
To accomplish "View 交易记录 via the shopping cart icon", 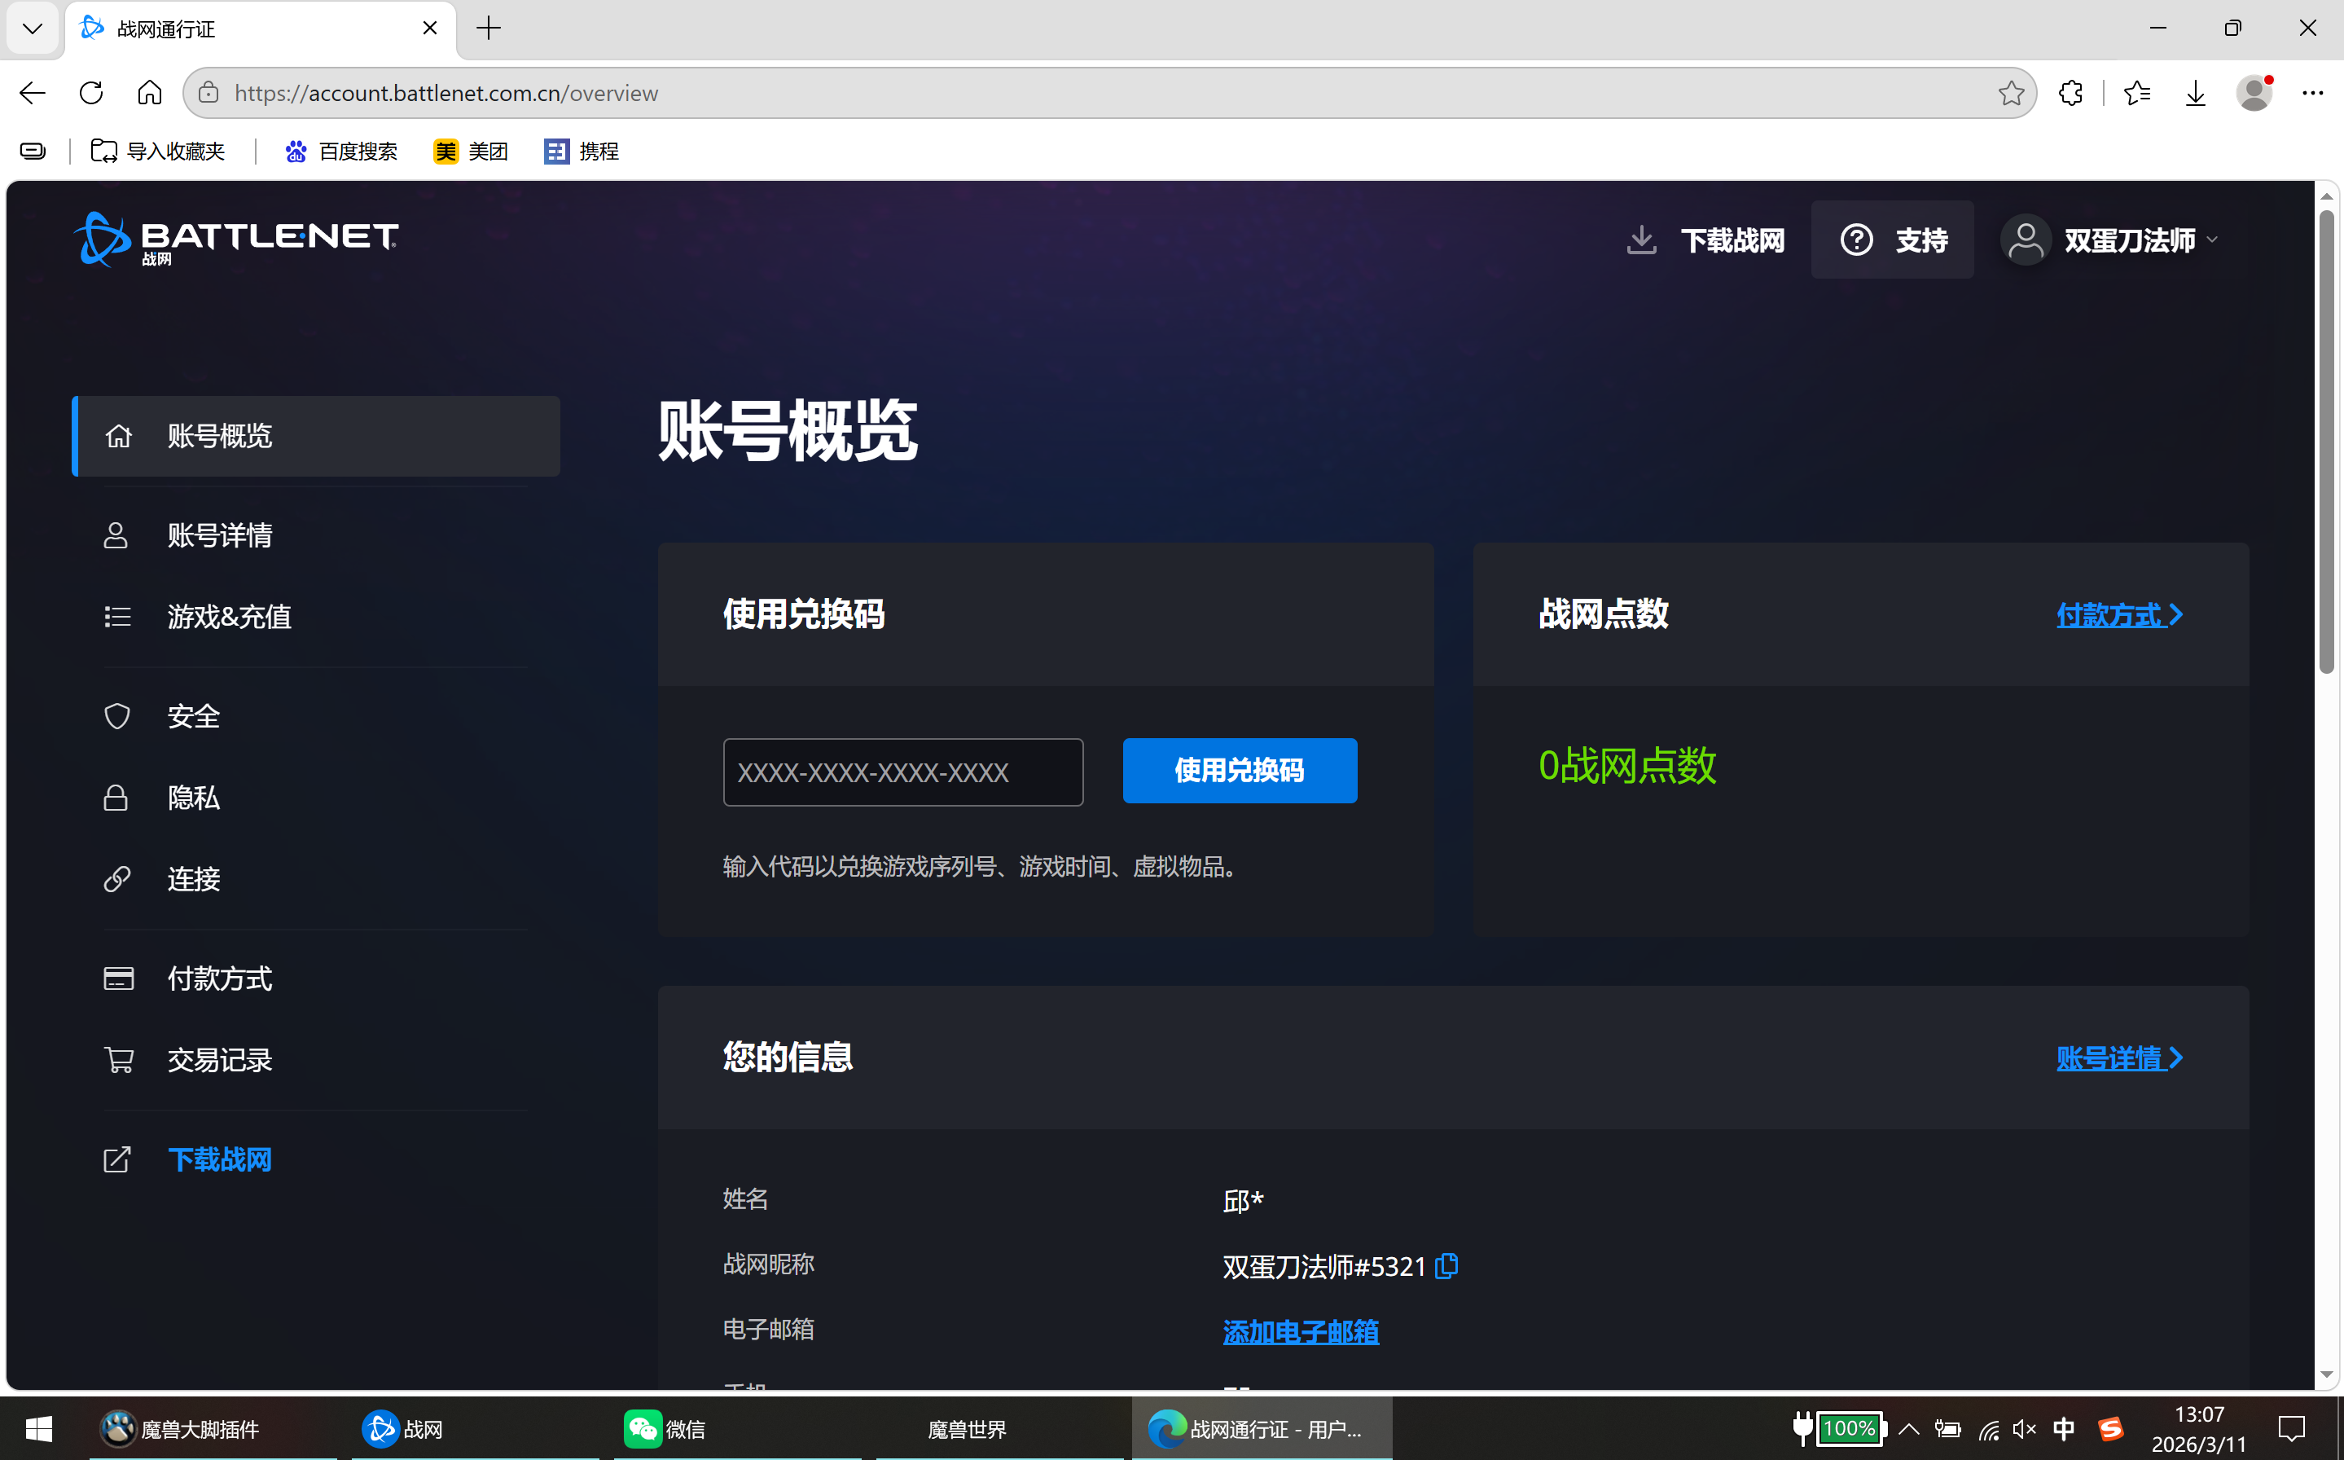I will tap(119, 1058).
